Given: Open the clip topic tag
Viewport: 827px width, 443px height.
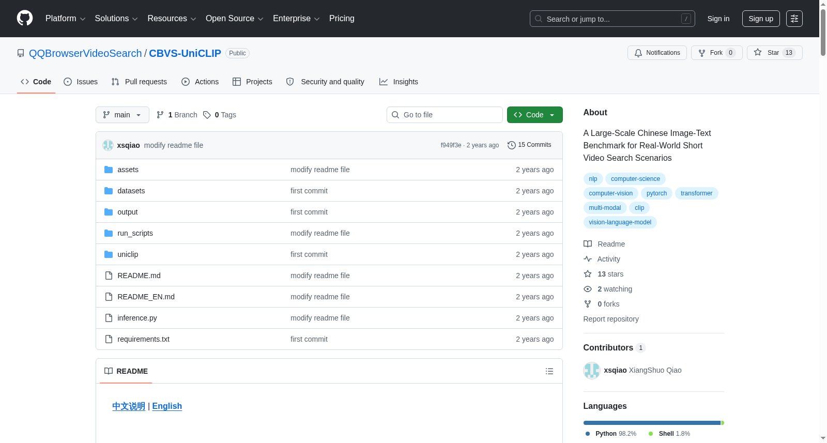Looking at the screenshot, I should (x=639, y=208).
